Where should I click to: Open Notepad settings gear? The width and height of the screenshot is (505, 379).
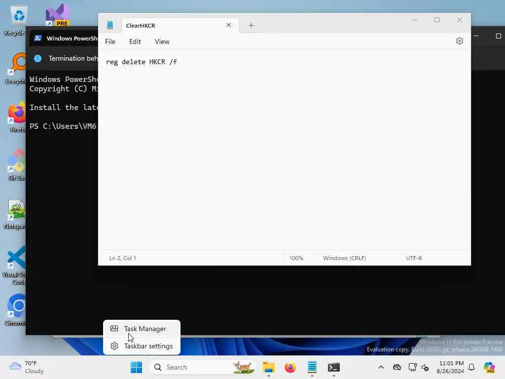[x=460, y=41]
